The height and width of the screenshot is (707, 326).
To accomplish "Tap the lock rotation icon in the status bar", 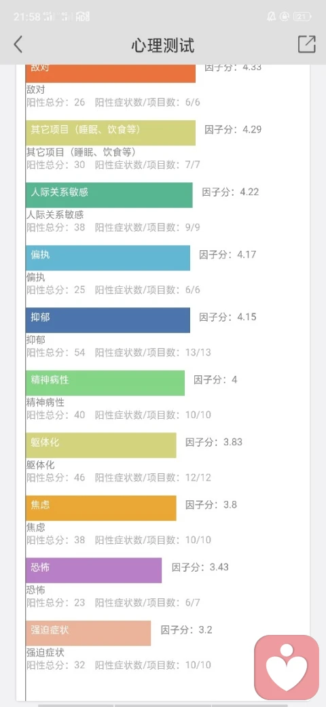I will [x=284, y=17].
